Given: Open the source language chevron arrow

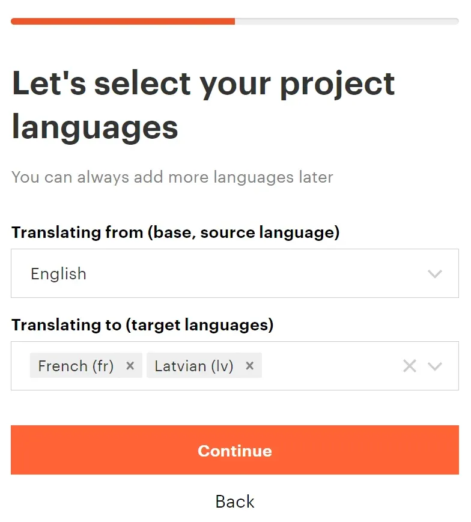Looking at the screenshot, I should pyautogui.click(x=435, y=274).
